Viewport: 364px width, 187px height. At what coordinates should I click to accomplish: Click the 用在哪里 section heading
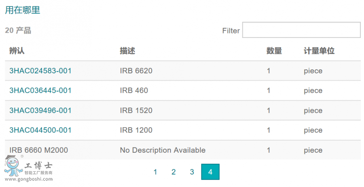23,10
